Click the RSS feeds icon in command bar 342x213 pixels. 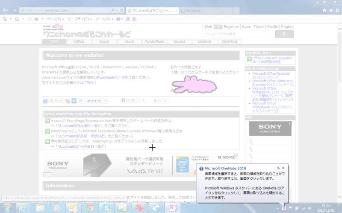coord(17,19)
